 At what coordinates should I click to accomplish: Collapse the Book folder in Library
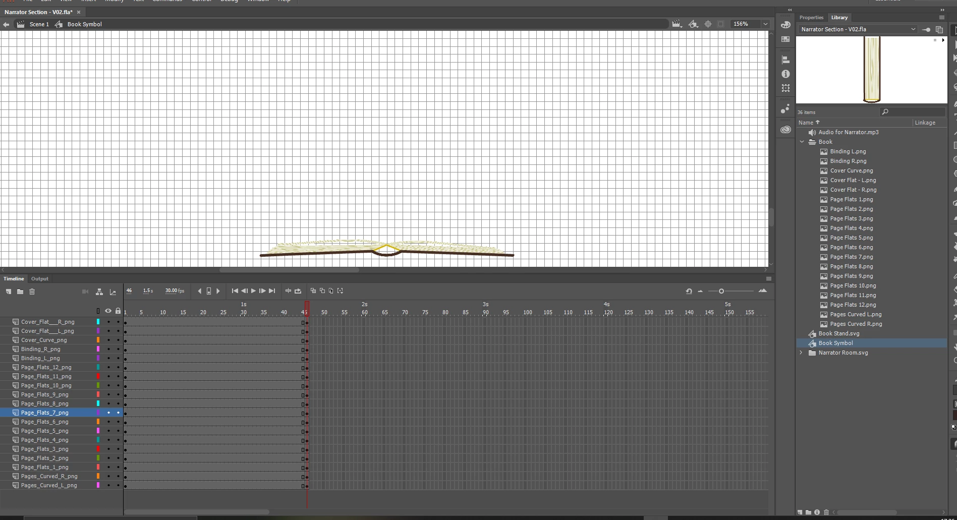point(802,142)
